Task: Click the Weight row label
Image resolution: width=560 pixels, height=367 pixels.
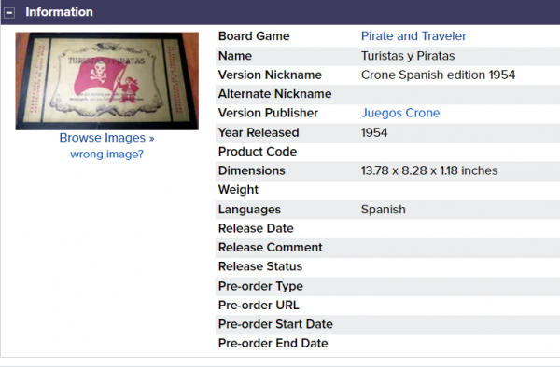Action: pos(238,190)
